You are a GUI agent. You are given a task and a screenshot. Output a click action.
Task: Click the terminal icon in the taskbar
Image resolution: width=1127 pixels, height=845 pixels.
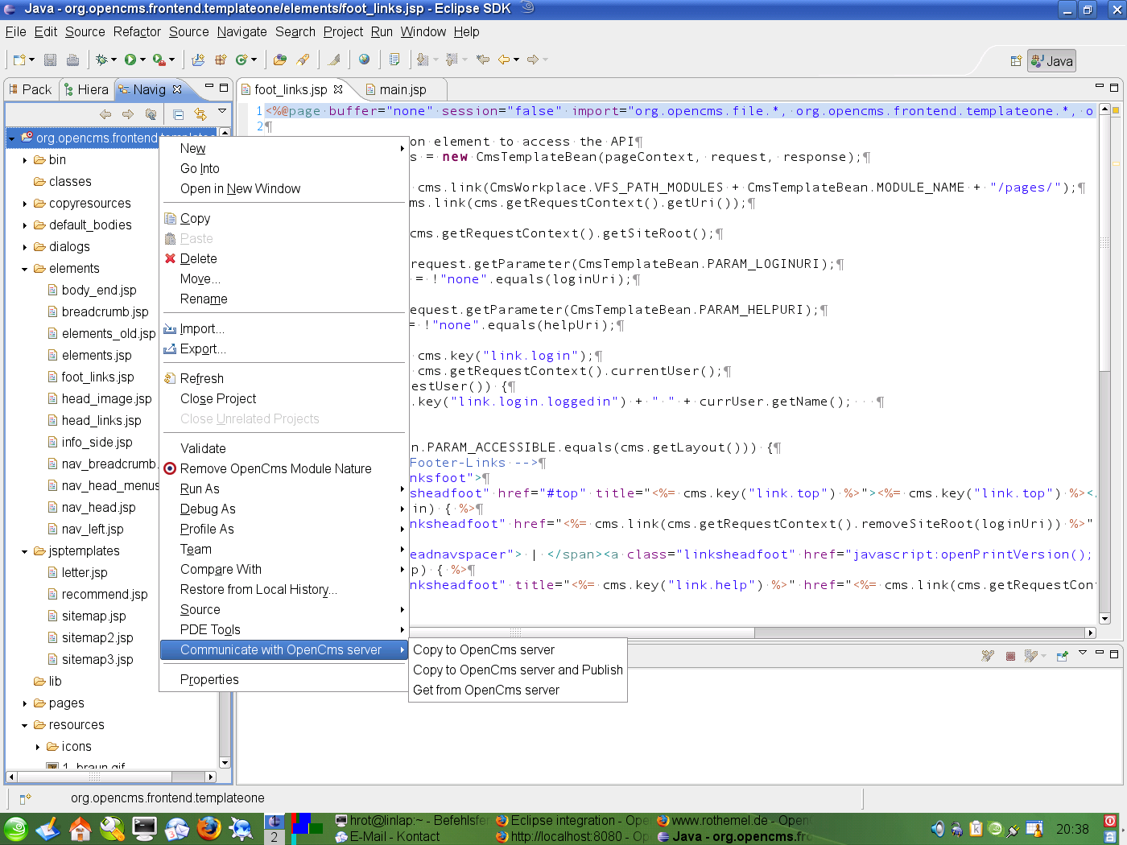[x=145, y=828]
